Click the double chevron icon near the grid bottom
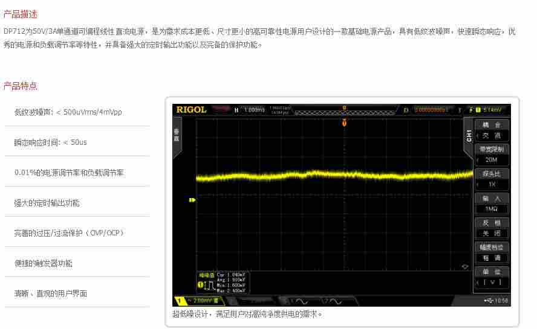537x329 pixels. pyautogui.click(x=464, y=266)
